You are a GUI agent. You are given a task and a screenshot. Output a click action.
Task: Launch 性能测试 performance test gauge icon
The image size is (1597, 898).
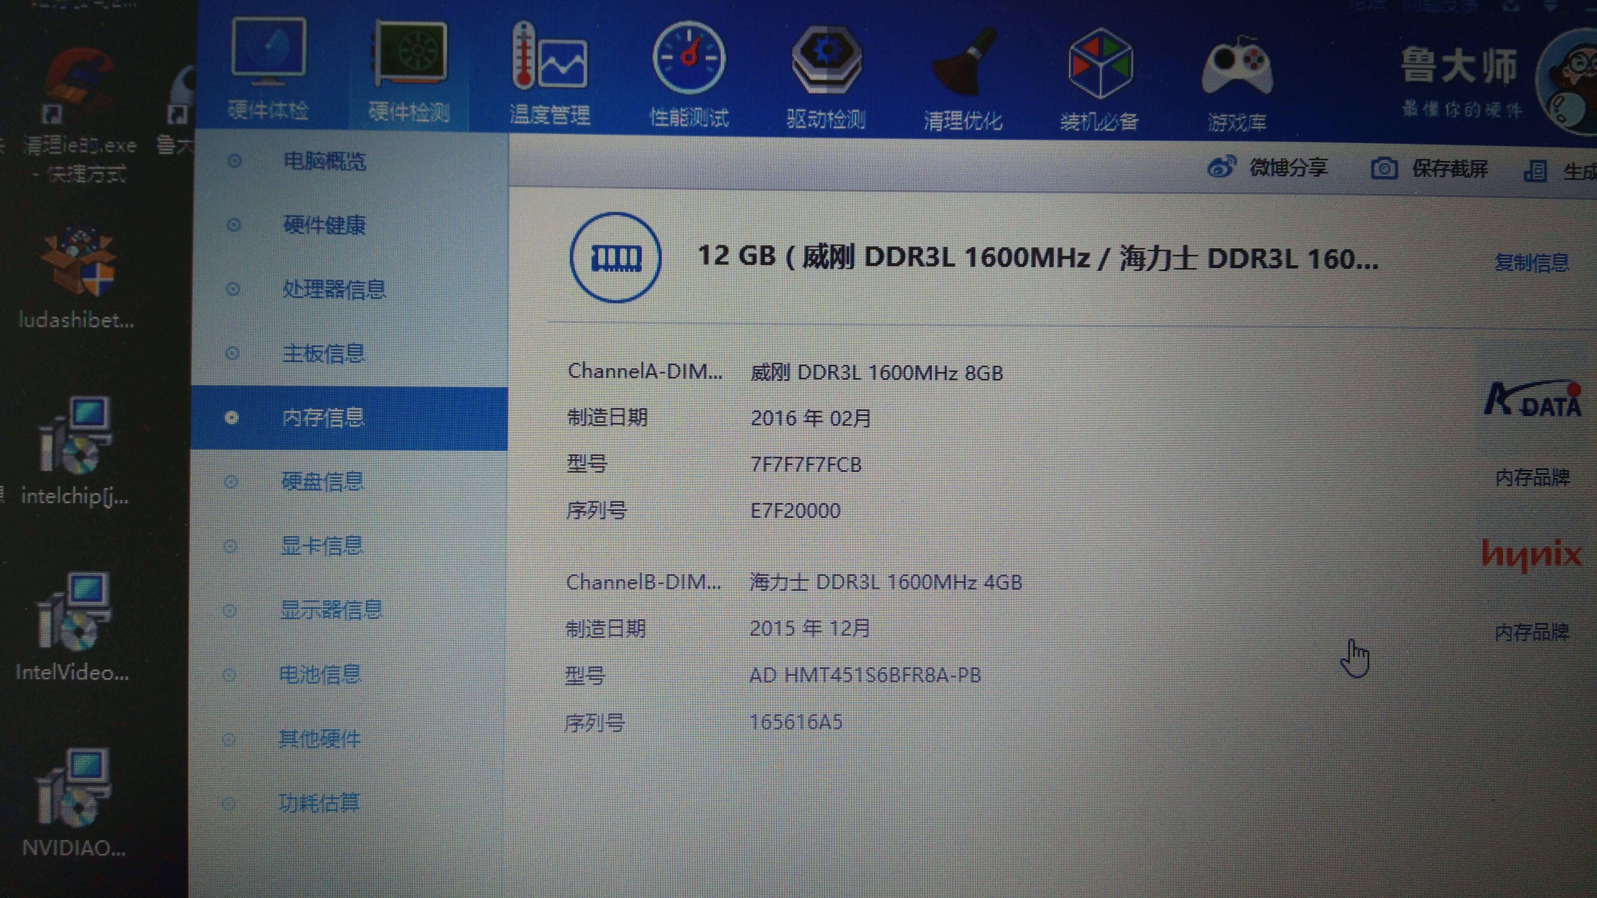(688, 57)
